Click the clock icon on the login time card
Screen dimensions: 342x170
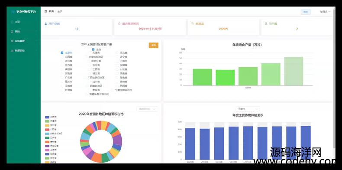pyautogui.click(x=119, y=23)
